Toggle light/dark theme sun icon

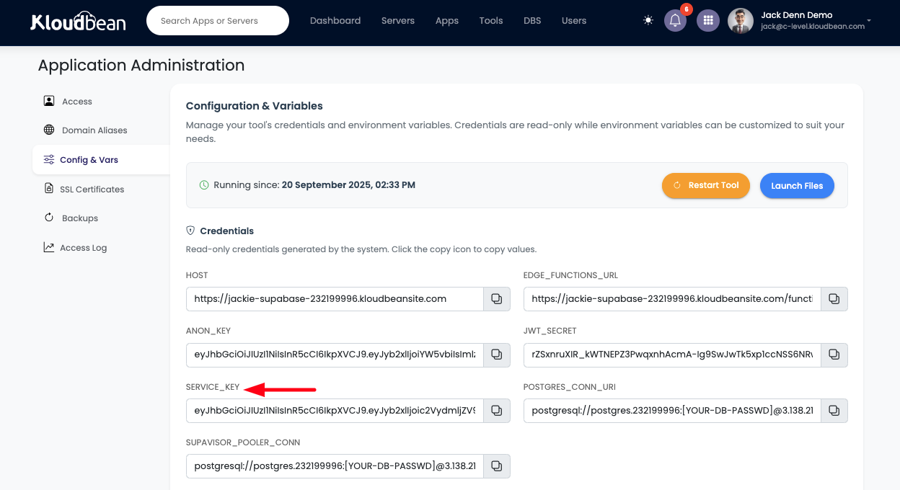click(x=648, y=21)
